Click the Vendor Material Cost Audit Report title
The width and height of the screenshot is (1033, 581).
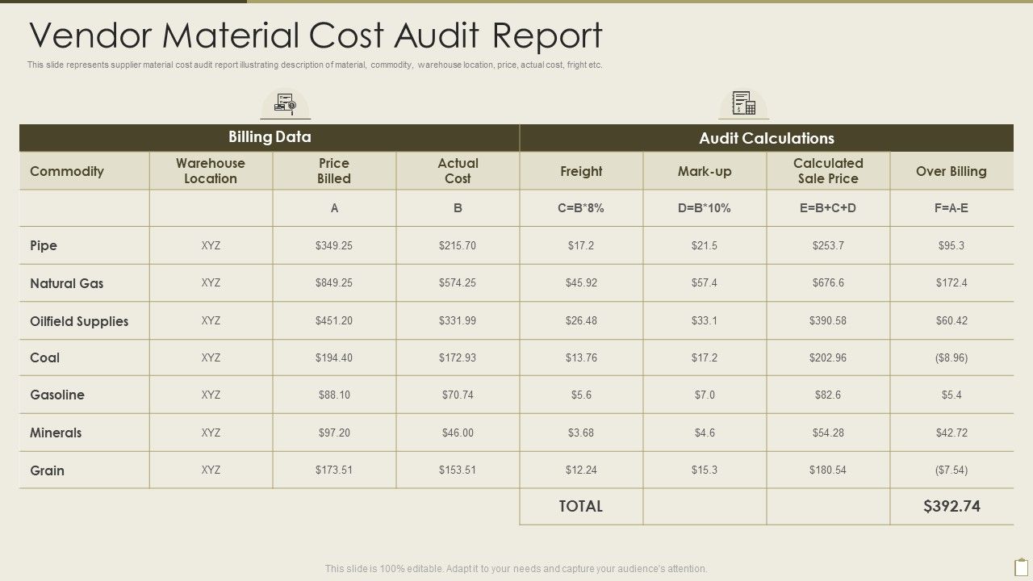(x=315, y=36)
